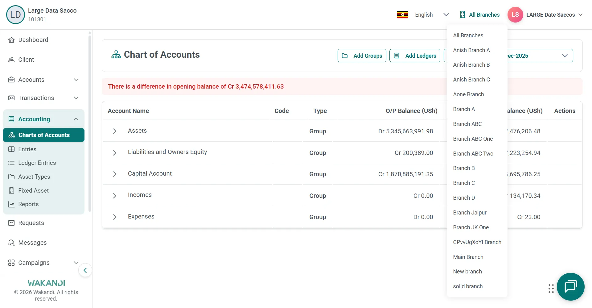
Task: Pick solid branch option
Action: click(x=477, y=286)
